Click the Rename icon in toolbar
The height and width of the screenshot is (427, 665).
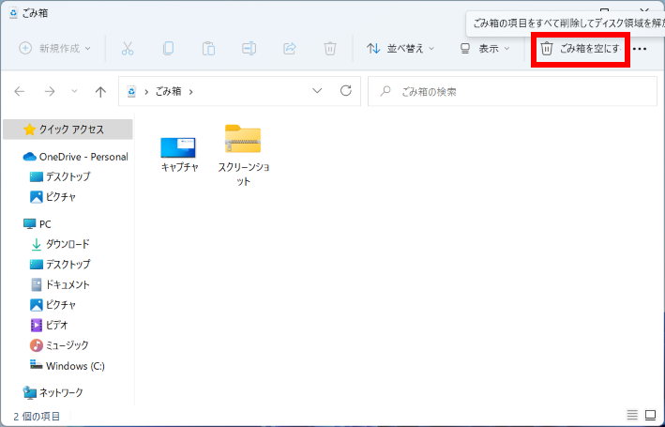(x=249, y=49)
